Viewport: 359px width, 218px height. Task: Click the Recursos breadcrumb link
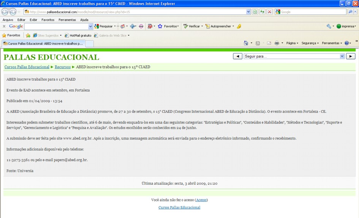pyautogui.click(x=63, y=67)
